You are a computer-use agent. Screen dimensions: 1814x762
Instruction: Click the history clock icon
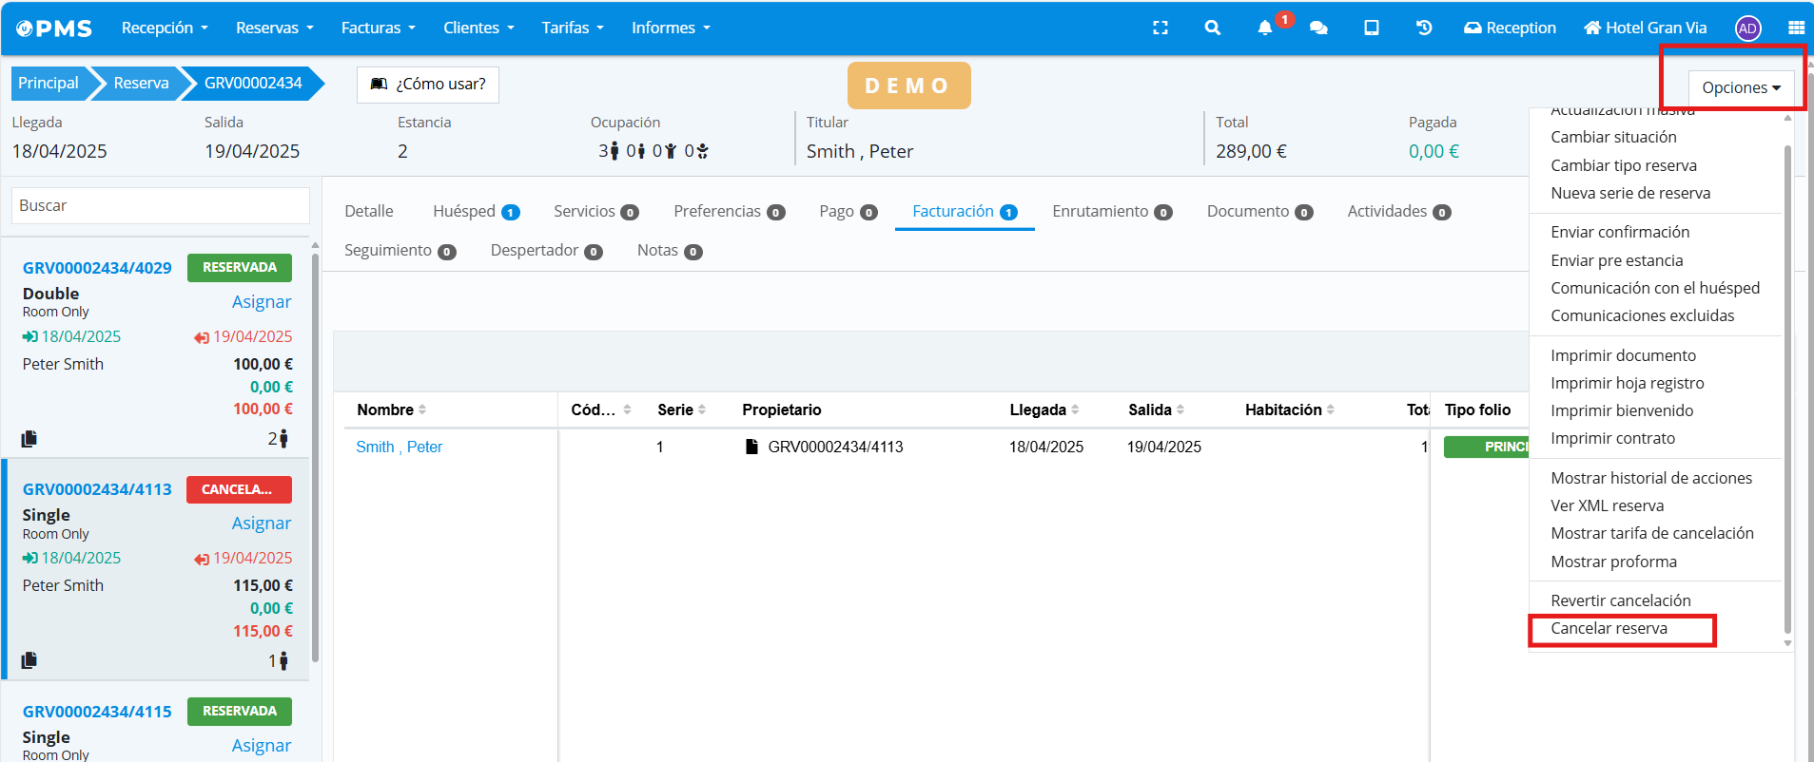pos(1424,28)
